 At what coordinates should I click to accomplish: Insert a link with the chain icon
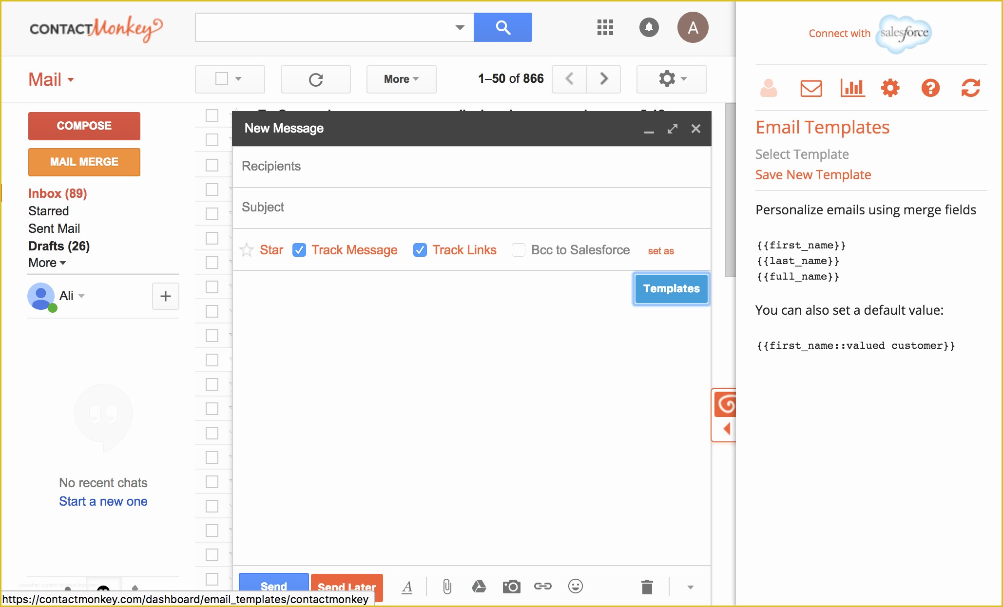[542, 586]
